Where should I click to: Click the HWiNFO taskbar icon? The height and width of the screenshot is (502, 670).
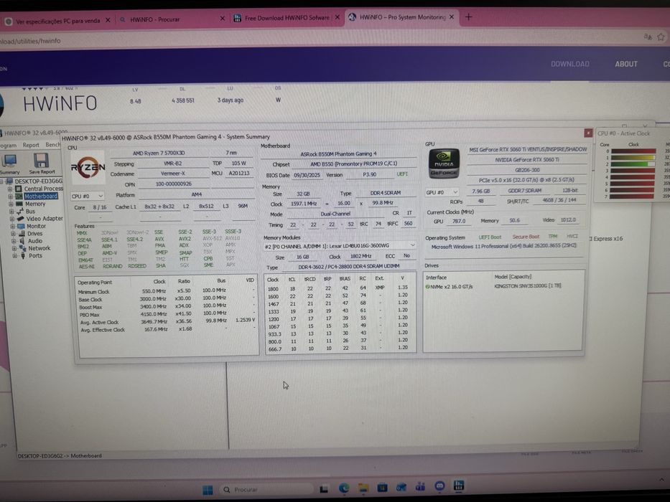coord(459,486)
